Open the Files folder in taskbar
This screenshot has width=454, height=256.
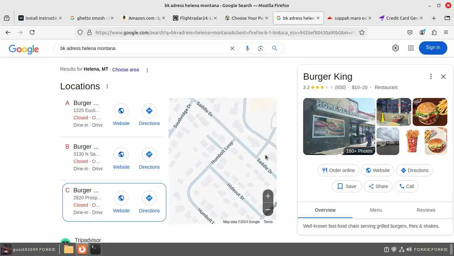[x=68, y=249]
